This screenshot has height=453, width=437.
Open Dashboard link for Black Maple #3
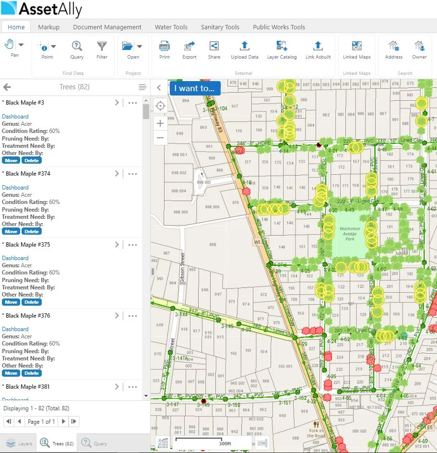15,117
